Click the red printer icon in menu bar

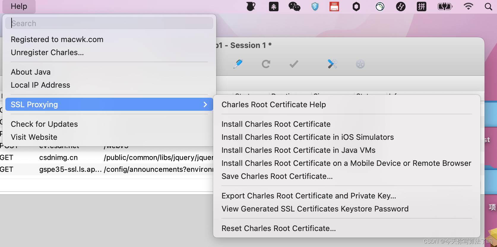[x=334, y=7]
